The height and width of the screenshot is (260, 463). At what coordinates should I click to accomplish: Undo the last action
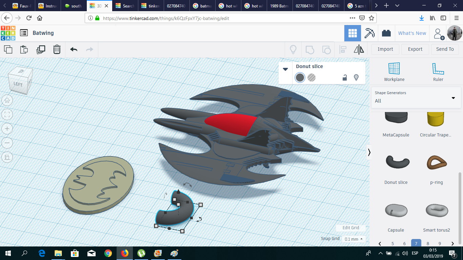pyautogui.click(x=74, y=49)
